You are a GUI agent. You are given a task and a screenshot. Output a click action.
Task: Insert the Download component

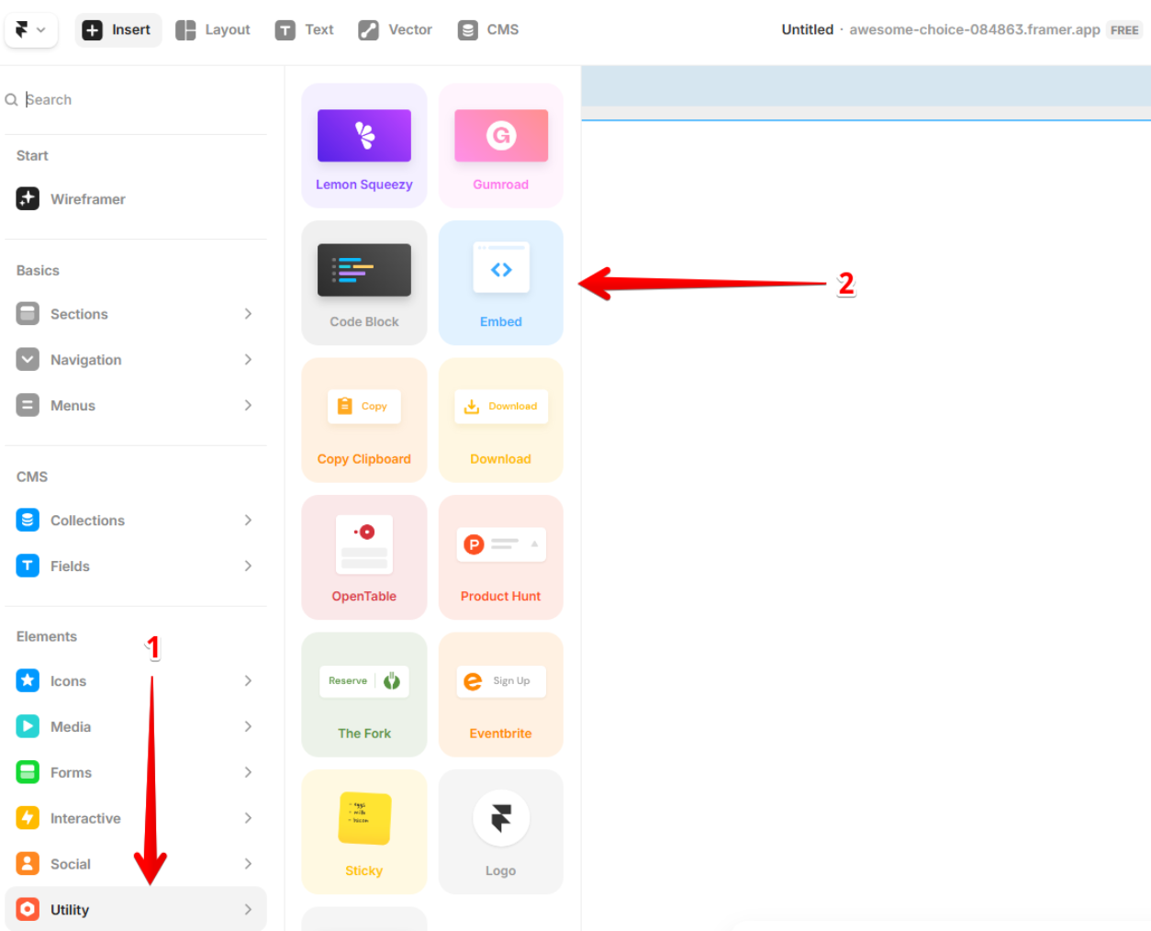pos(501,421)
